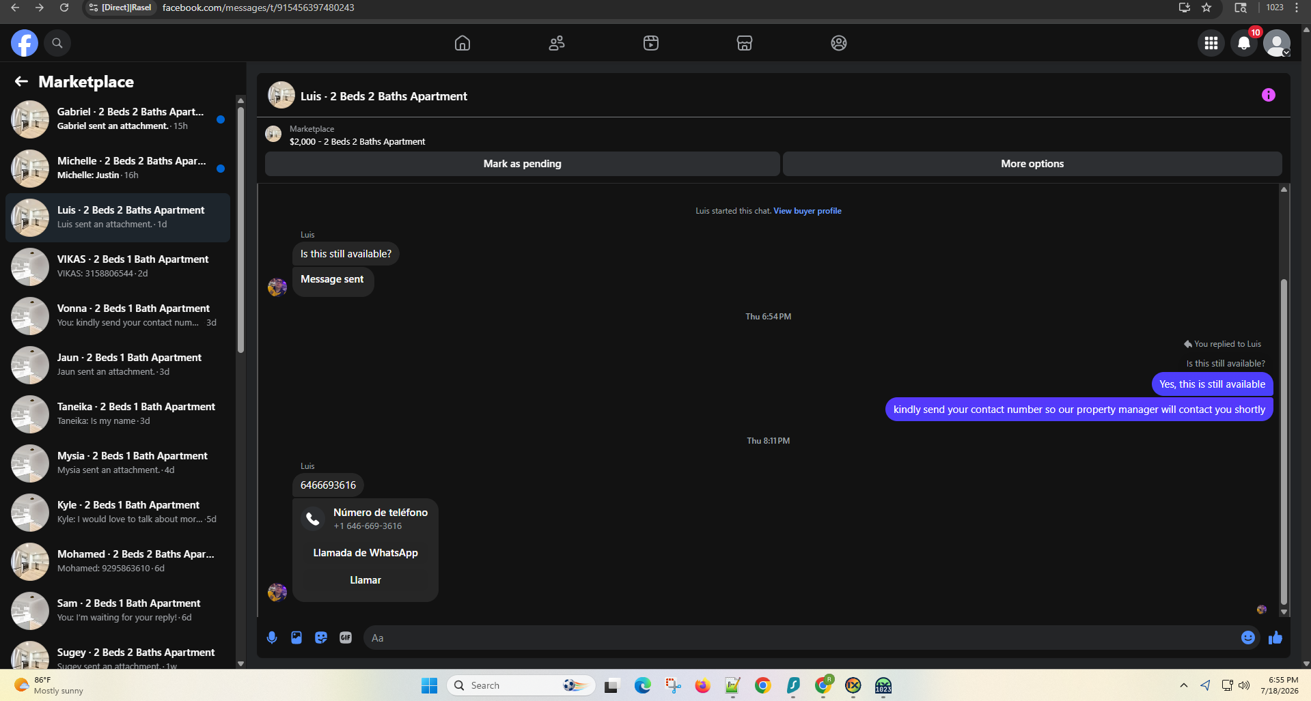This screenshot has width=1311, height=701.
Task: Open the conversation information icon
Action: [1268, 96]
